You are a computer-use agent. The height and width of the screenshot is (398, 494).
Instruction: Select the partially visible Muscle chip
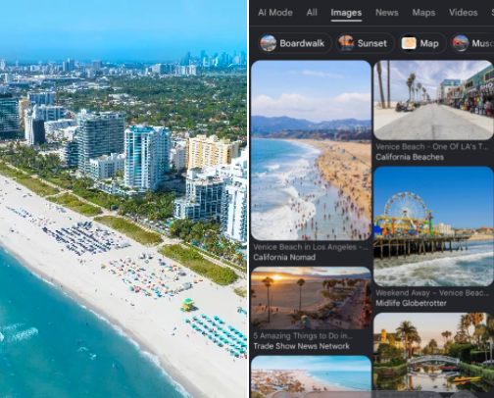pos(472,43)
